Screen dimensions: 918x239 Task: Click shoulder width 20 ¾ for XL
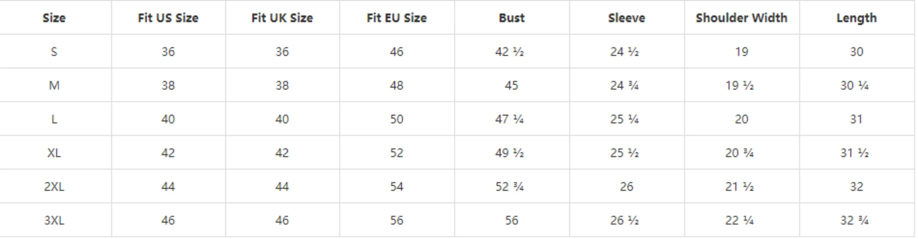740,153
